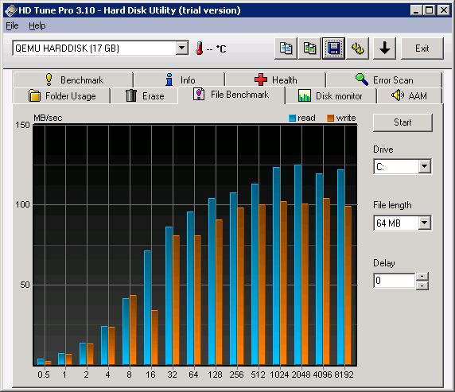This screenshot has height=392, width=455.
Task: Open the Error Scan tab
Action: pos(384,80)
